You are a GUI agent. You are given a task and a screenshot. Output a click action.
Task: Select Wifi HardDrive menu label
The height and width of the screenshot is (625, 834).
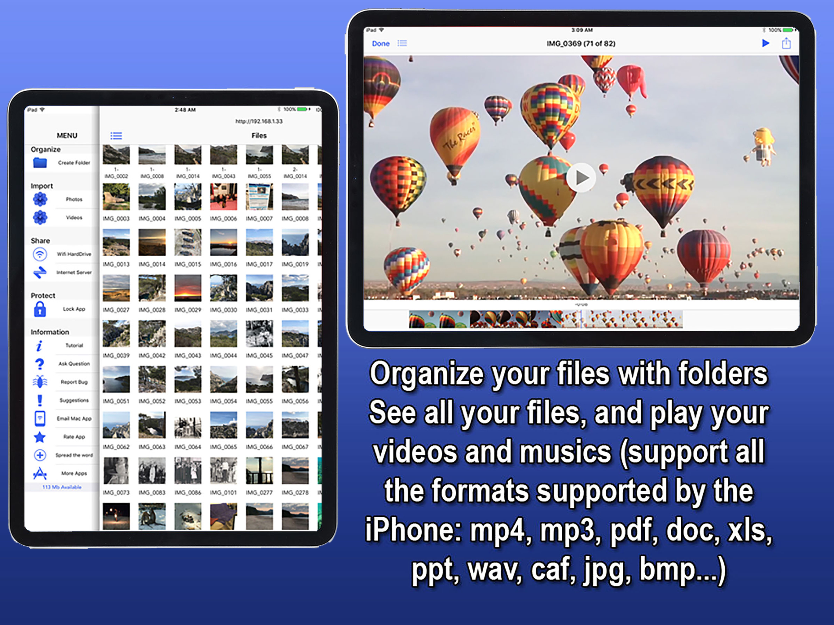(74, 254)
